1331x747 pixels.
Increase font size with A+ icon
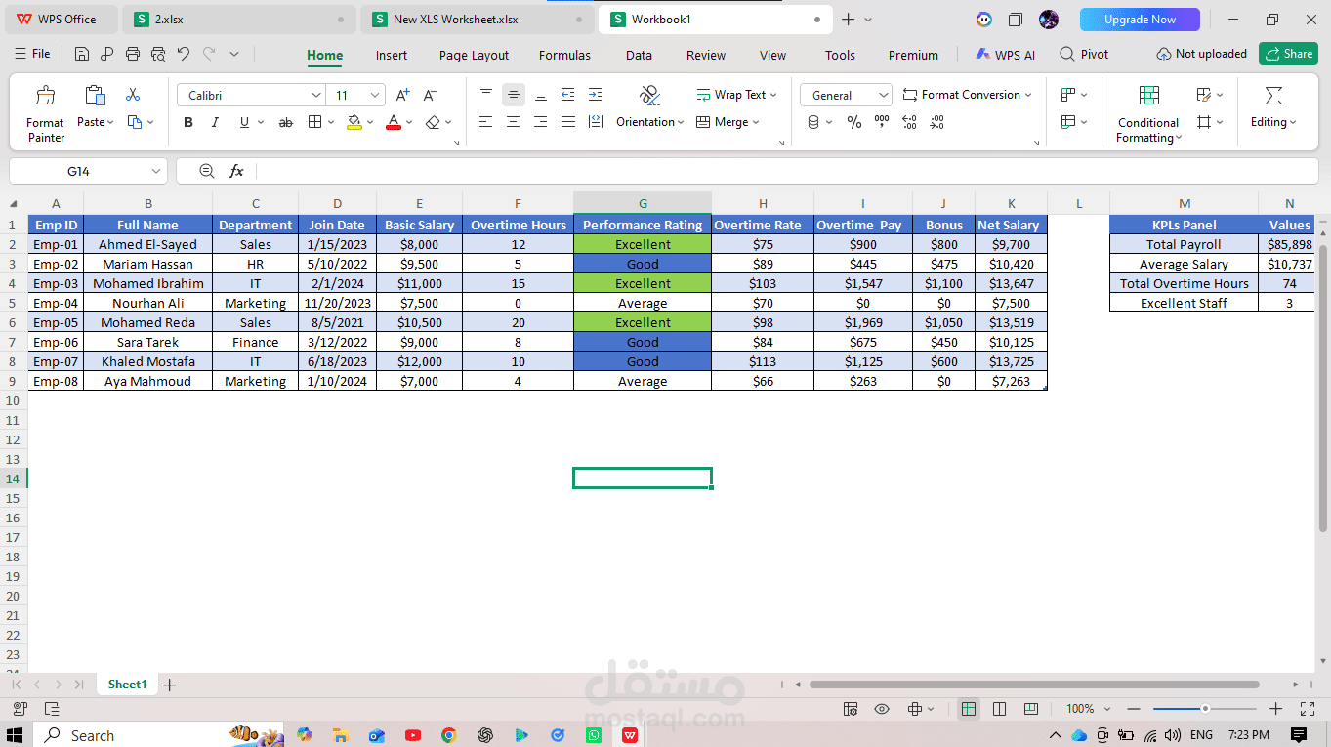point(403,95)
